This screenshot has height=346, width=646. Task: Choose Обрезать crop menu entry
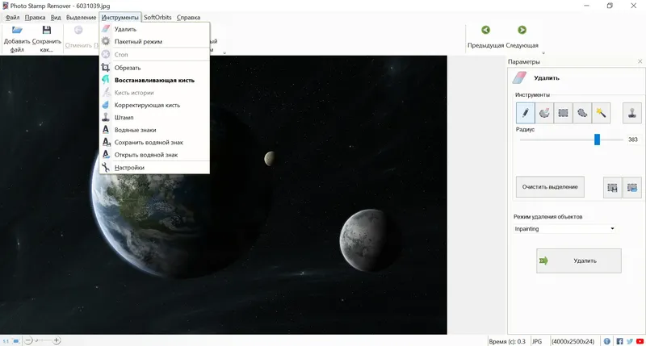coord(154,68)
